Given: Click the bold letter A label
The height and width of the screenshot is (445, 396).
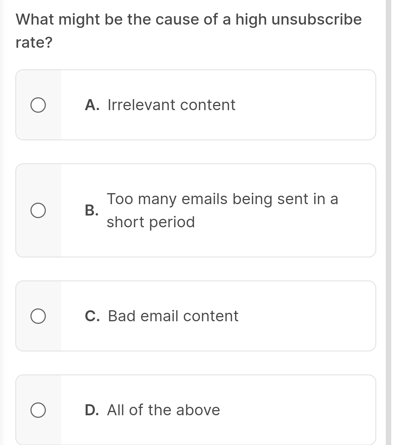Looking at the screenshot, I should click(91, 105).
